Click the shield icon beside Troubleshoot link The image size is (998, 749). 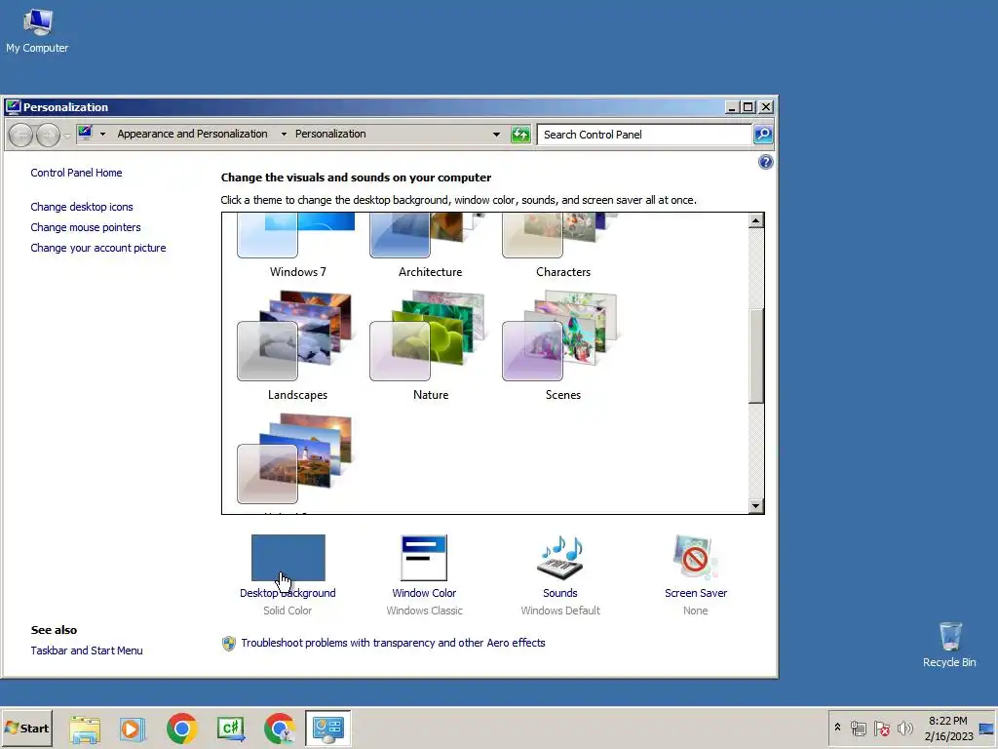[228, 644]
